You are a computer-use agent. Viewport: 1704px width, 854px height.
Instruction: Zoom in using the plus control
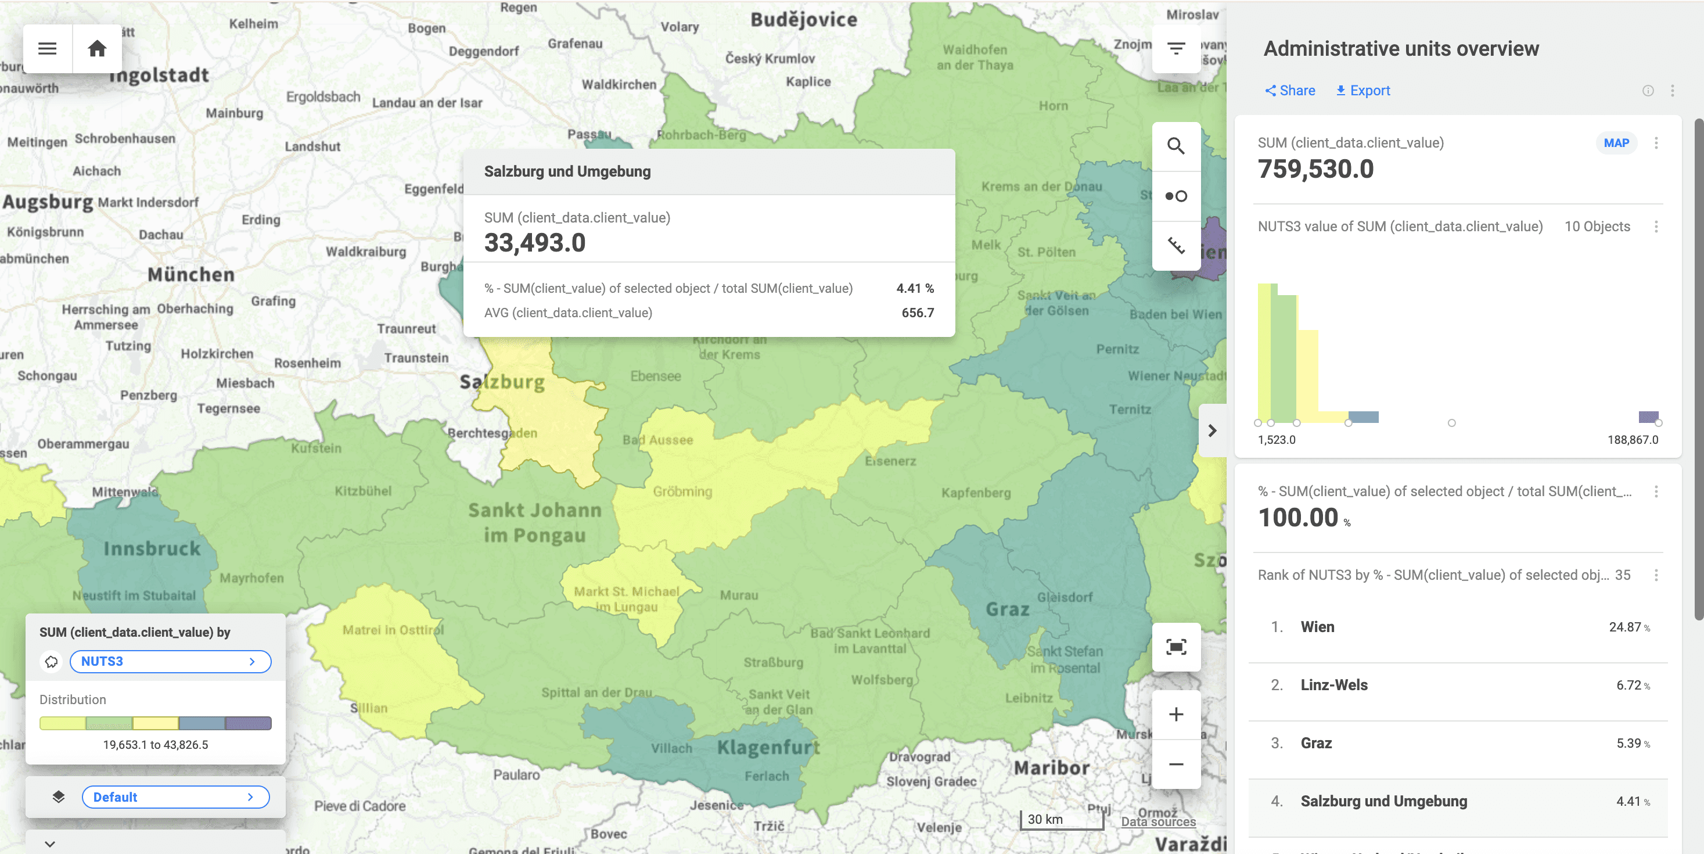click(1176, 714)
